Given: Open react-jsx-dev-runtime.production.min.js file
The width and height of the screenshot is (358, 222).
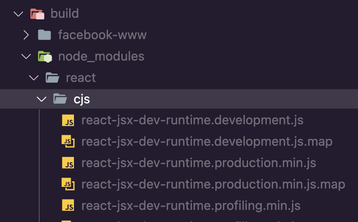Looking at the screenshot, I should 199,163.
